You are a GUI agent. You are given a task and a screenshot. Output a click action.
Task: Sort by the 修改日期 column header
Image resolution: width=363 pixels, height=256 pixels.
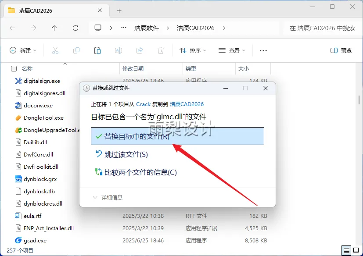[x=133, y=69]
